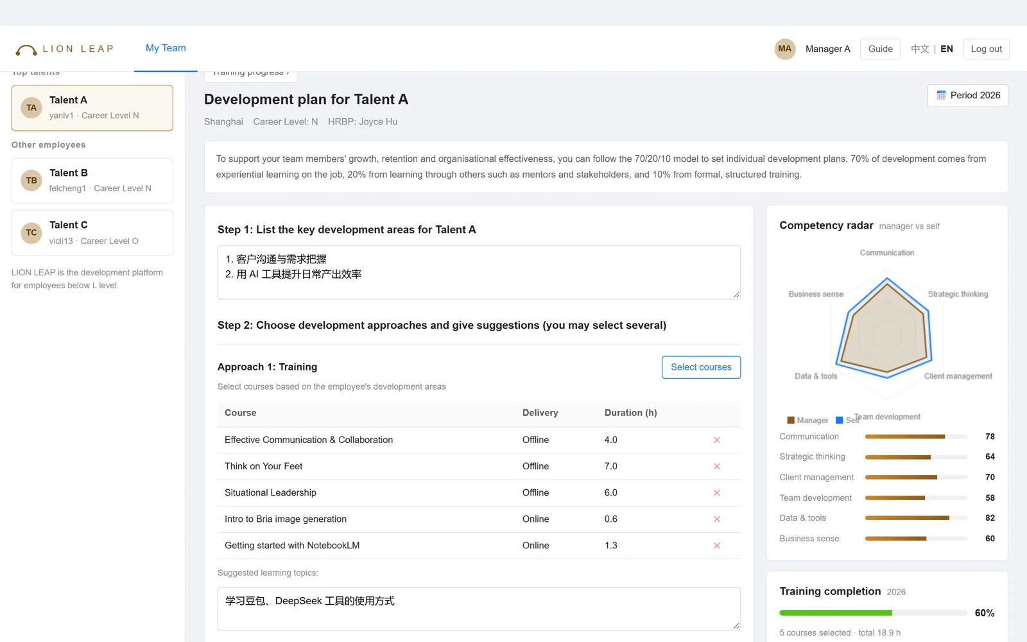This screenshot has width=1027, height=642.
Task: Click the HRBP: Joyce Hu text
Action: (363, 122)
